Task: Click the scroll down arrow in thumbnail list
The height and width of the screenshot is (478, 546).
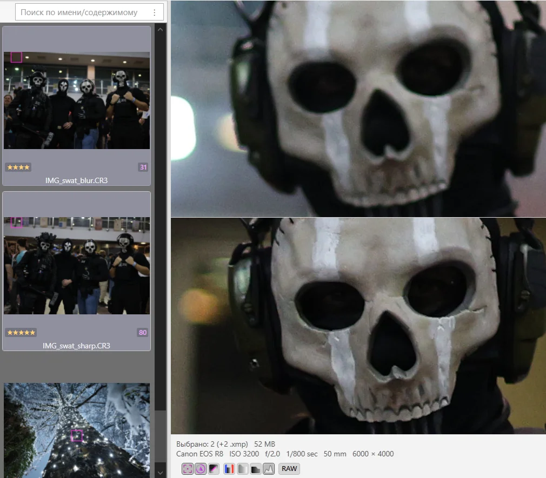Action: point(160,473)
